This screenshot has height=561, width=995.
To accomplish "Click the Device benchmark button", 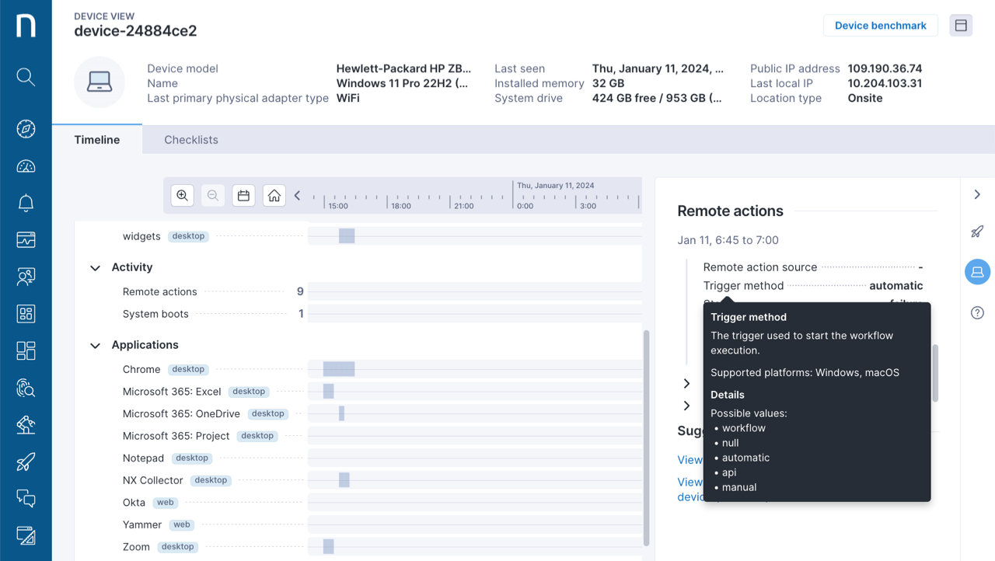I will pyautogui.click(x=880, y=26).
